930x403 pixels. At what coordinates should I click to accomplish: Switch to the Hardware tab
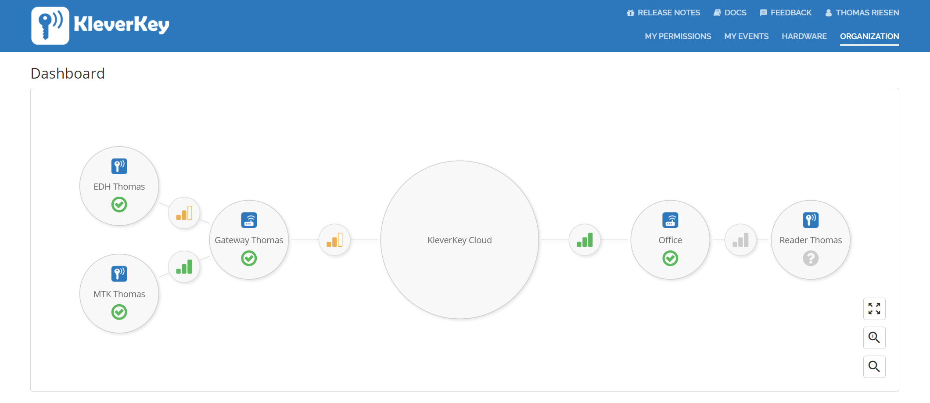tap(804, 36)
